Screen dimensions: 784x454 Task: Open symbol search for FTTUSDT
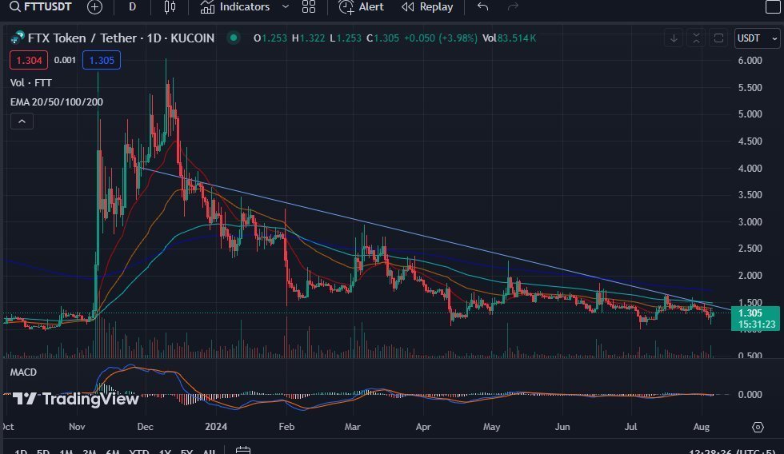tap(41, 6)
